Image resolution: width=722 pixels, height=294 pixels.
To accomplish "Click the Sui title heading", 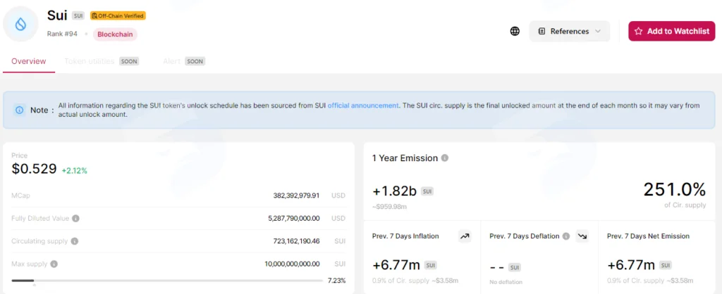I will click(x=57, y=15).
